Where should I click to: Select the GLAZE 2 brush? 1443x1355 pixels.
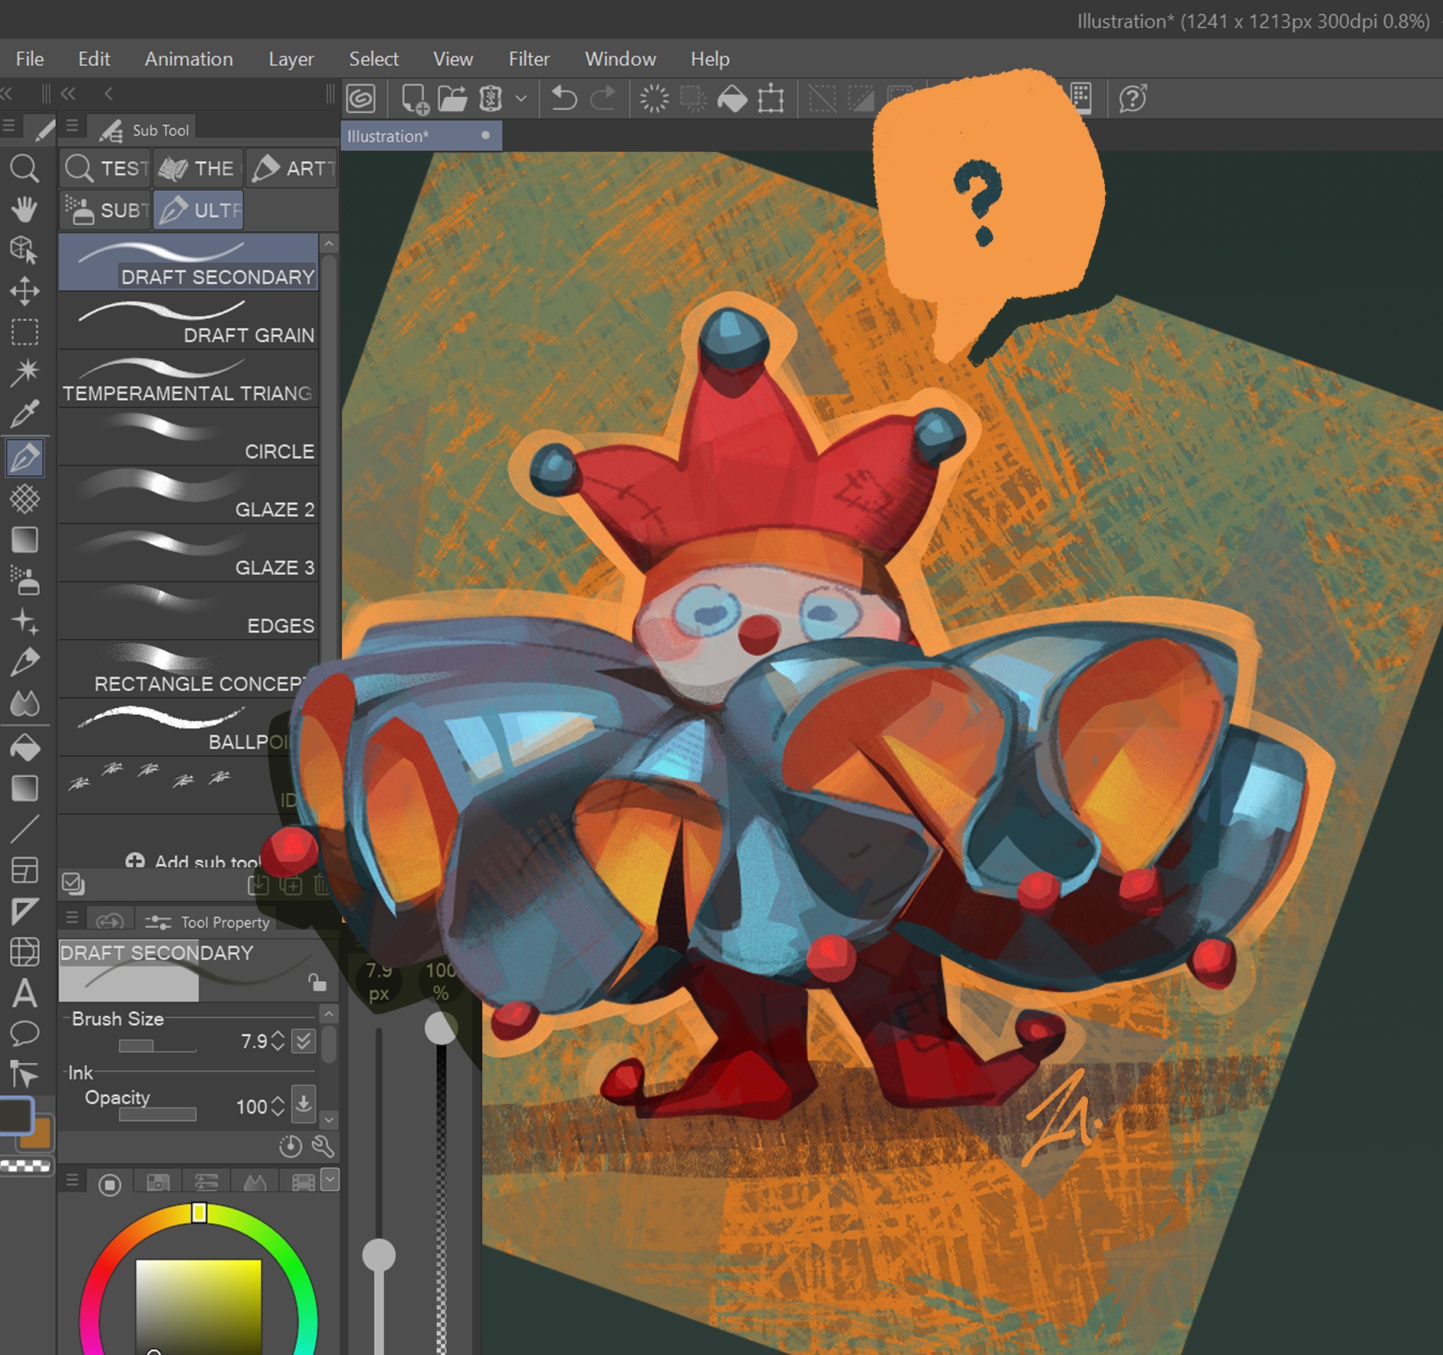click(x=189, y=495)
